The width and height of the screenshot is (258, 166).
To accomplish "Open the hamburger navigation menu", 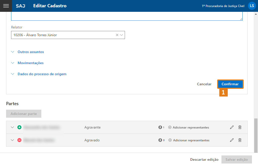I will (6, 6).
